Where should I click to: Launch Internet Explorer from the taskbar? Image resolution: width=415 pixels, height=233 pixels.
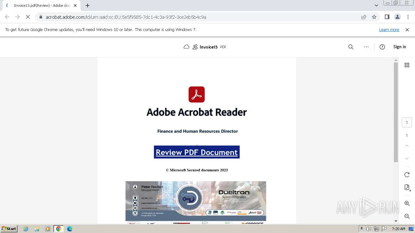tap(26, 229)
